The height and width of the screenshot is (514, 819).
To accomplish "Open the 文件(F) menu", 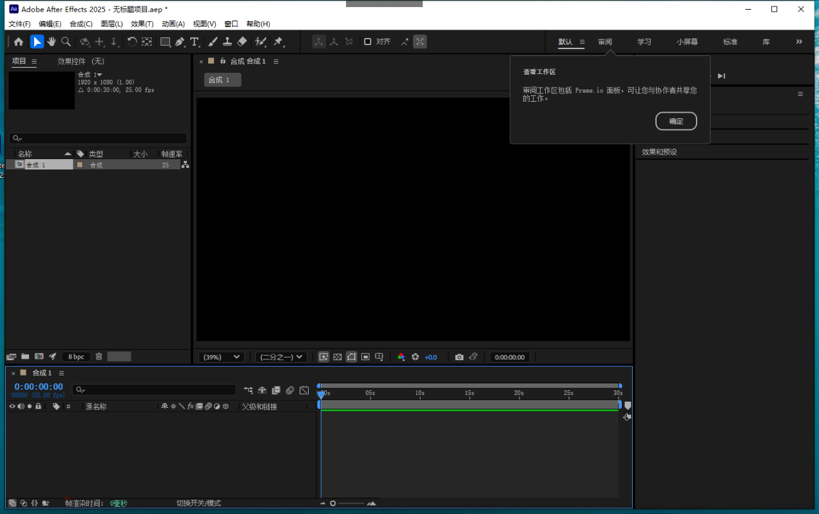I will pyautogui.click(x=19, y=24).
